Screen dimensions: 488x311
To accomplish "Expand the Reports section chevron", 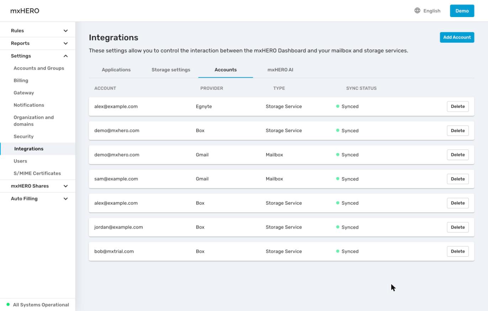I will (x=65, y=43).
